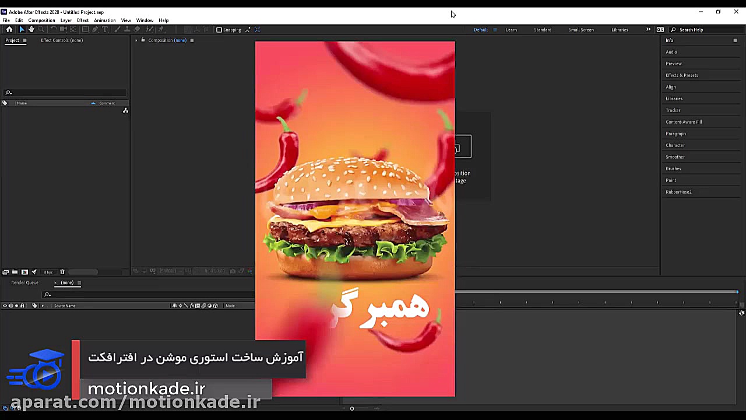Pick the Pen tool from the toolbar
The image size is (746, 420).
[x=96, y=30]
